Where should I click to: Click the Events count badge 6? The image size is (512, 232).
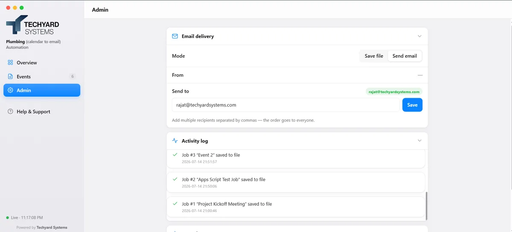73,76
